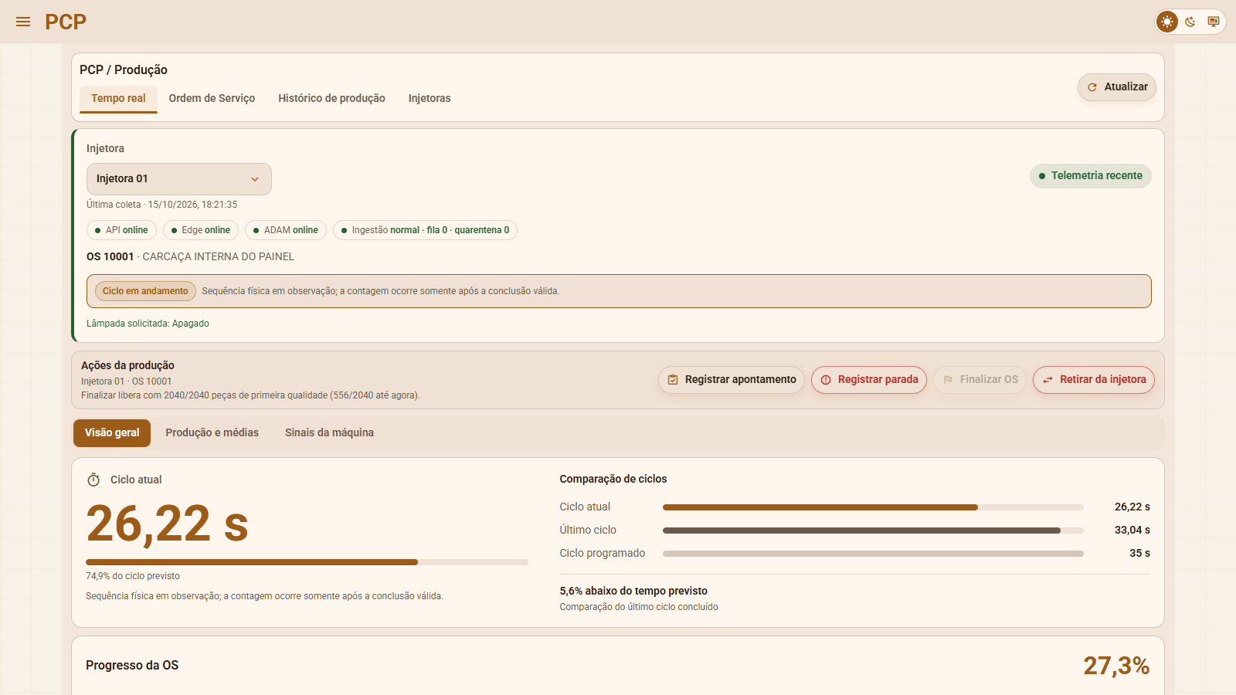The width and height of the screenshot is (1236, 695).
Task: Click Registrar apontamento button
Action: tap(732, 380)
